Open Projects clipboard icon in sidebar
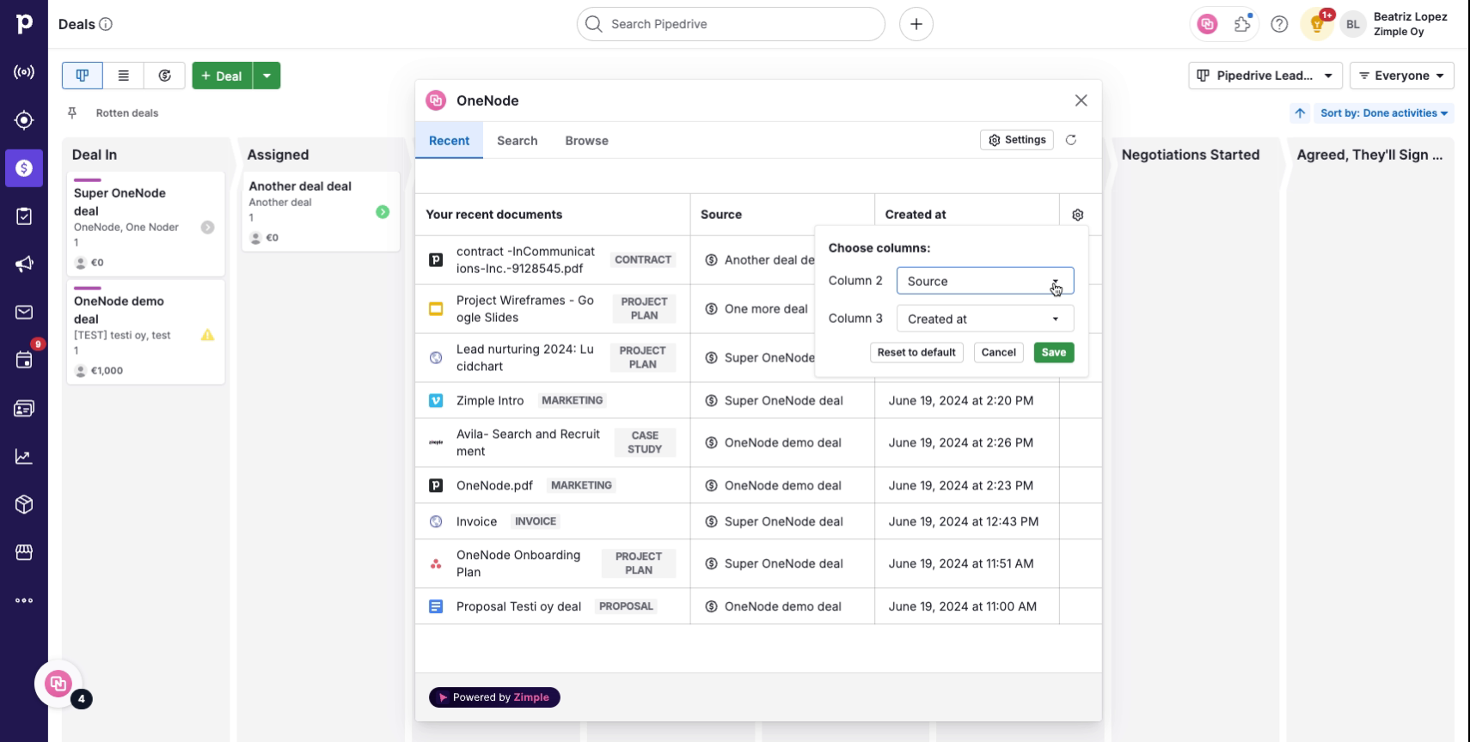This screenshot has width=1470, height=742. tap(24, 216)
